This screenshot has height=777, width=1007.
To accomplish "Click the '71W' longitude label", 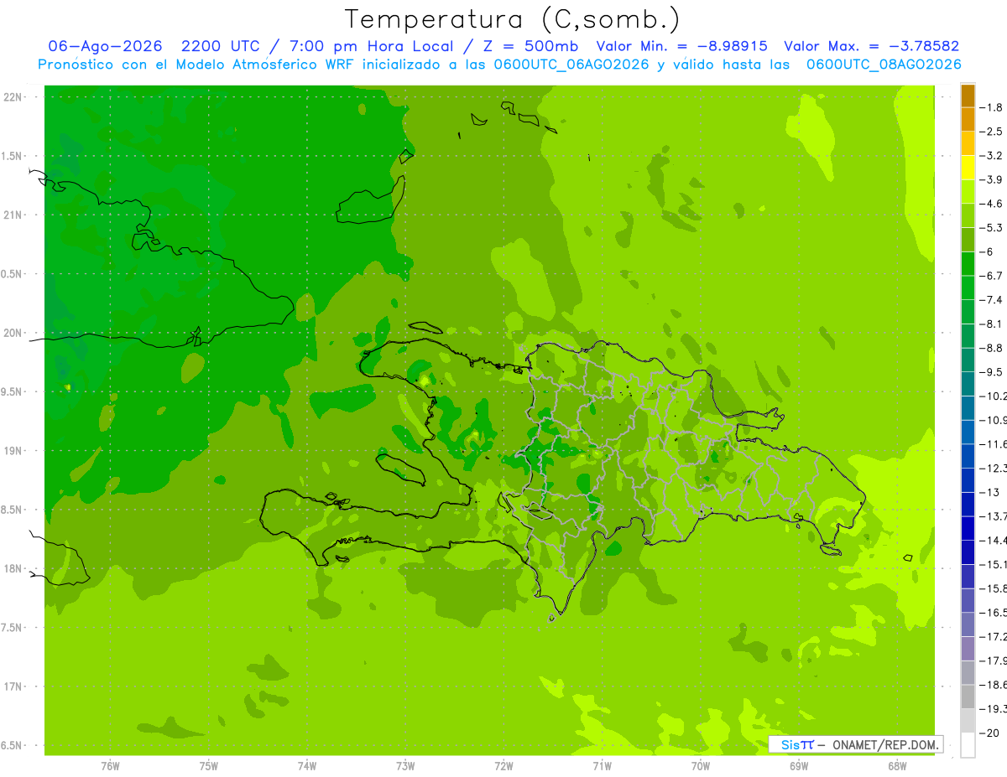I will [602, 766].
